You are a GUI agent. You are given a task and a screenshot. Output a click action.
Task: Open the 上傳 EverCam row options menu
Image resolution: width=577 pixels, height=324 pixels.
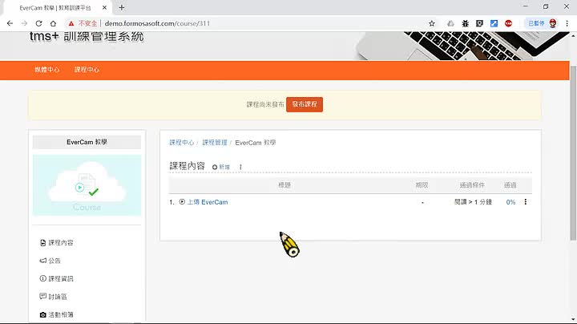526,202
